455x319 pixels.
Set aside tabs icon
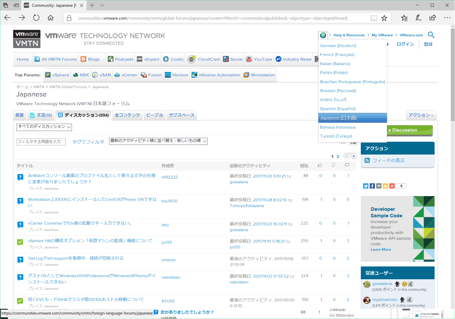pyautogui.click(x=16, y=5)
